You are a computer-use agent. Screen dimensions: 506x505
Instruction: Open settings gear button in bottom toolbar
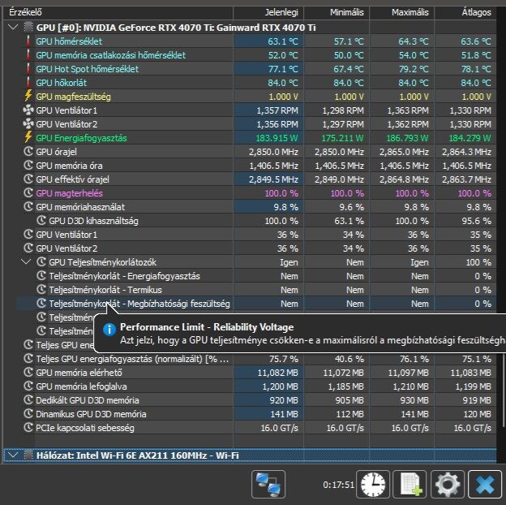pos(448,485)
